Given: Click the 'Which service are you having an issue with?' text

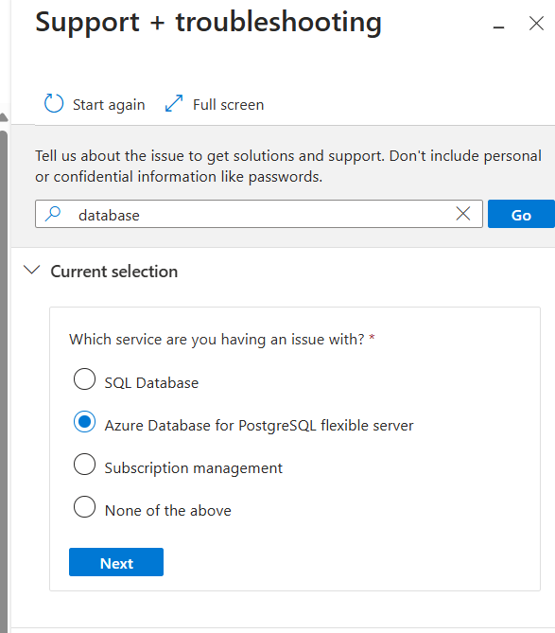Looking at the screenshot, I should (217, 340).
